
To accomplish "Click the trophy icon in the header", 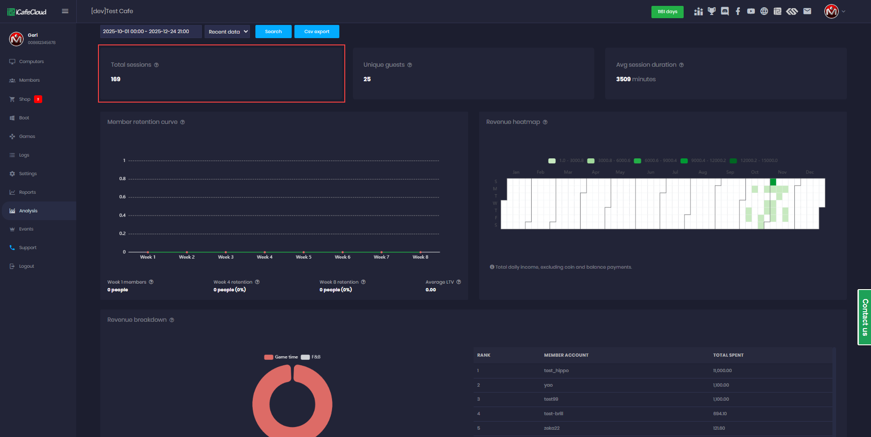I will [711, 11].
